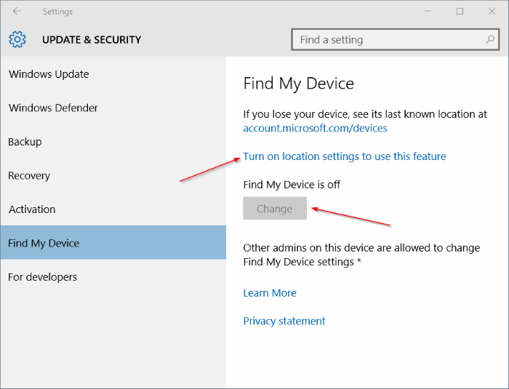Open the Windows Defender section
The image size is (509, 389).
tap(53, 108)
